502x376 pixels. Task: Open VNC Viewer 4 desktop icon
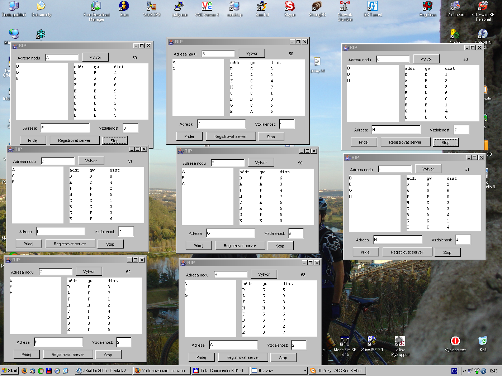207,6
